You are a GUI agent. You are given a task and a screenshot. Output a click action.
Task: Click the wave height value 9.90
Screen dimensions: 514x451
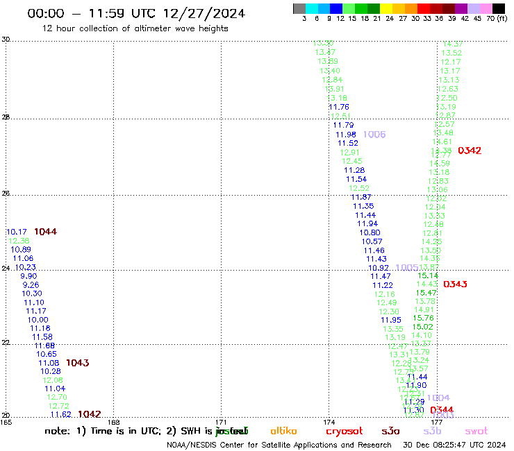[x=28, y=276]
